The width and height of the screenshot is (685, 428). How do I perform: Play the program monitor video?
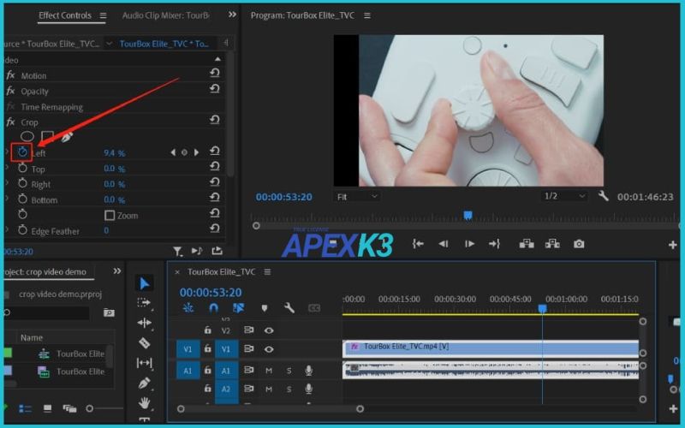469,244
